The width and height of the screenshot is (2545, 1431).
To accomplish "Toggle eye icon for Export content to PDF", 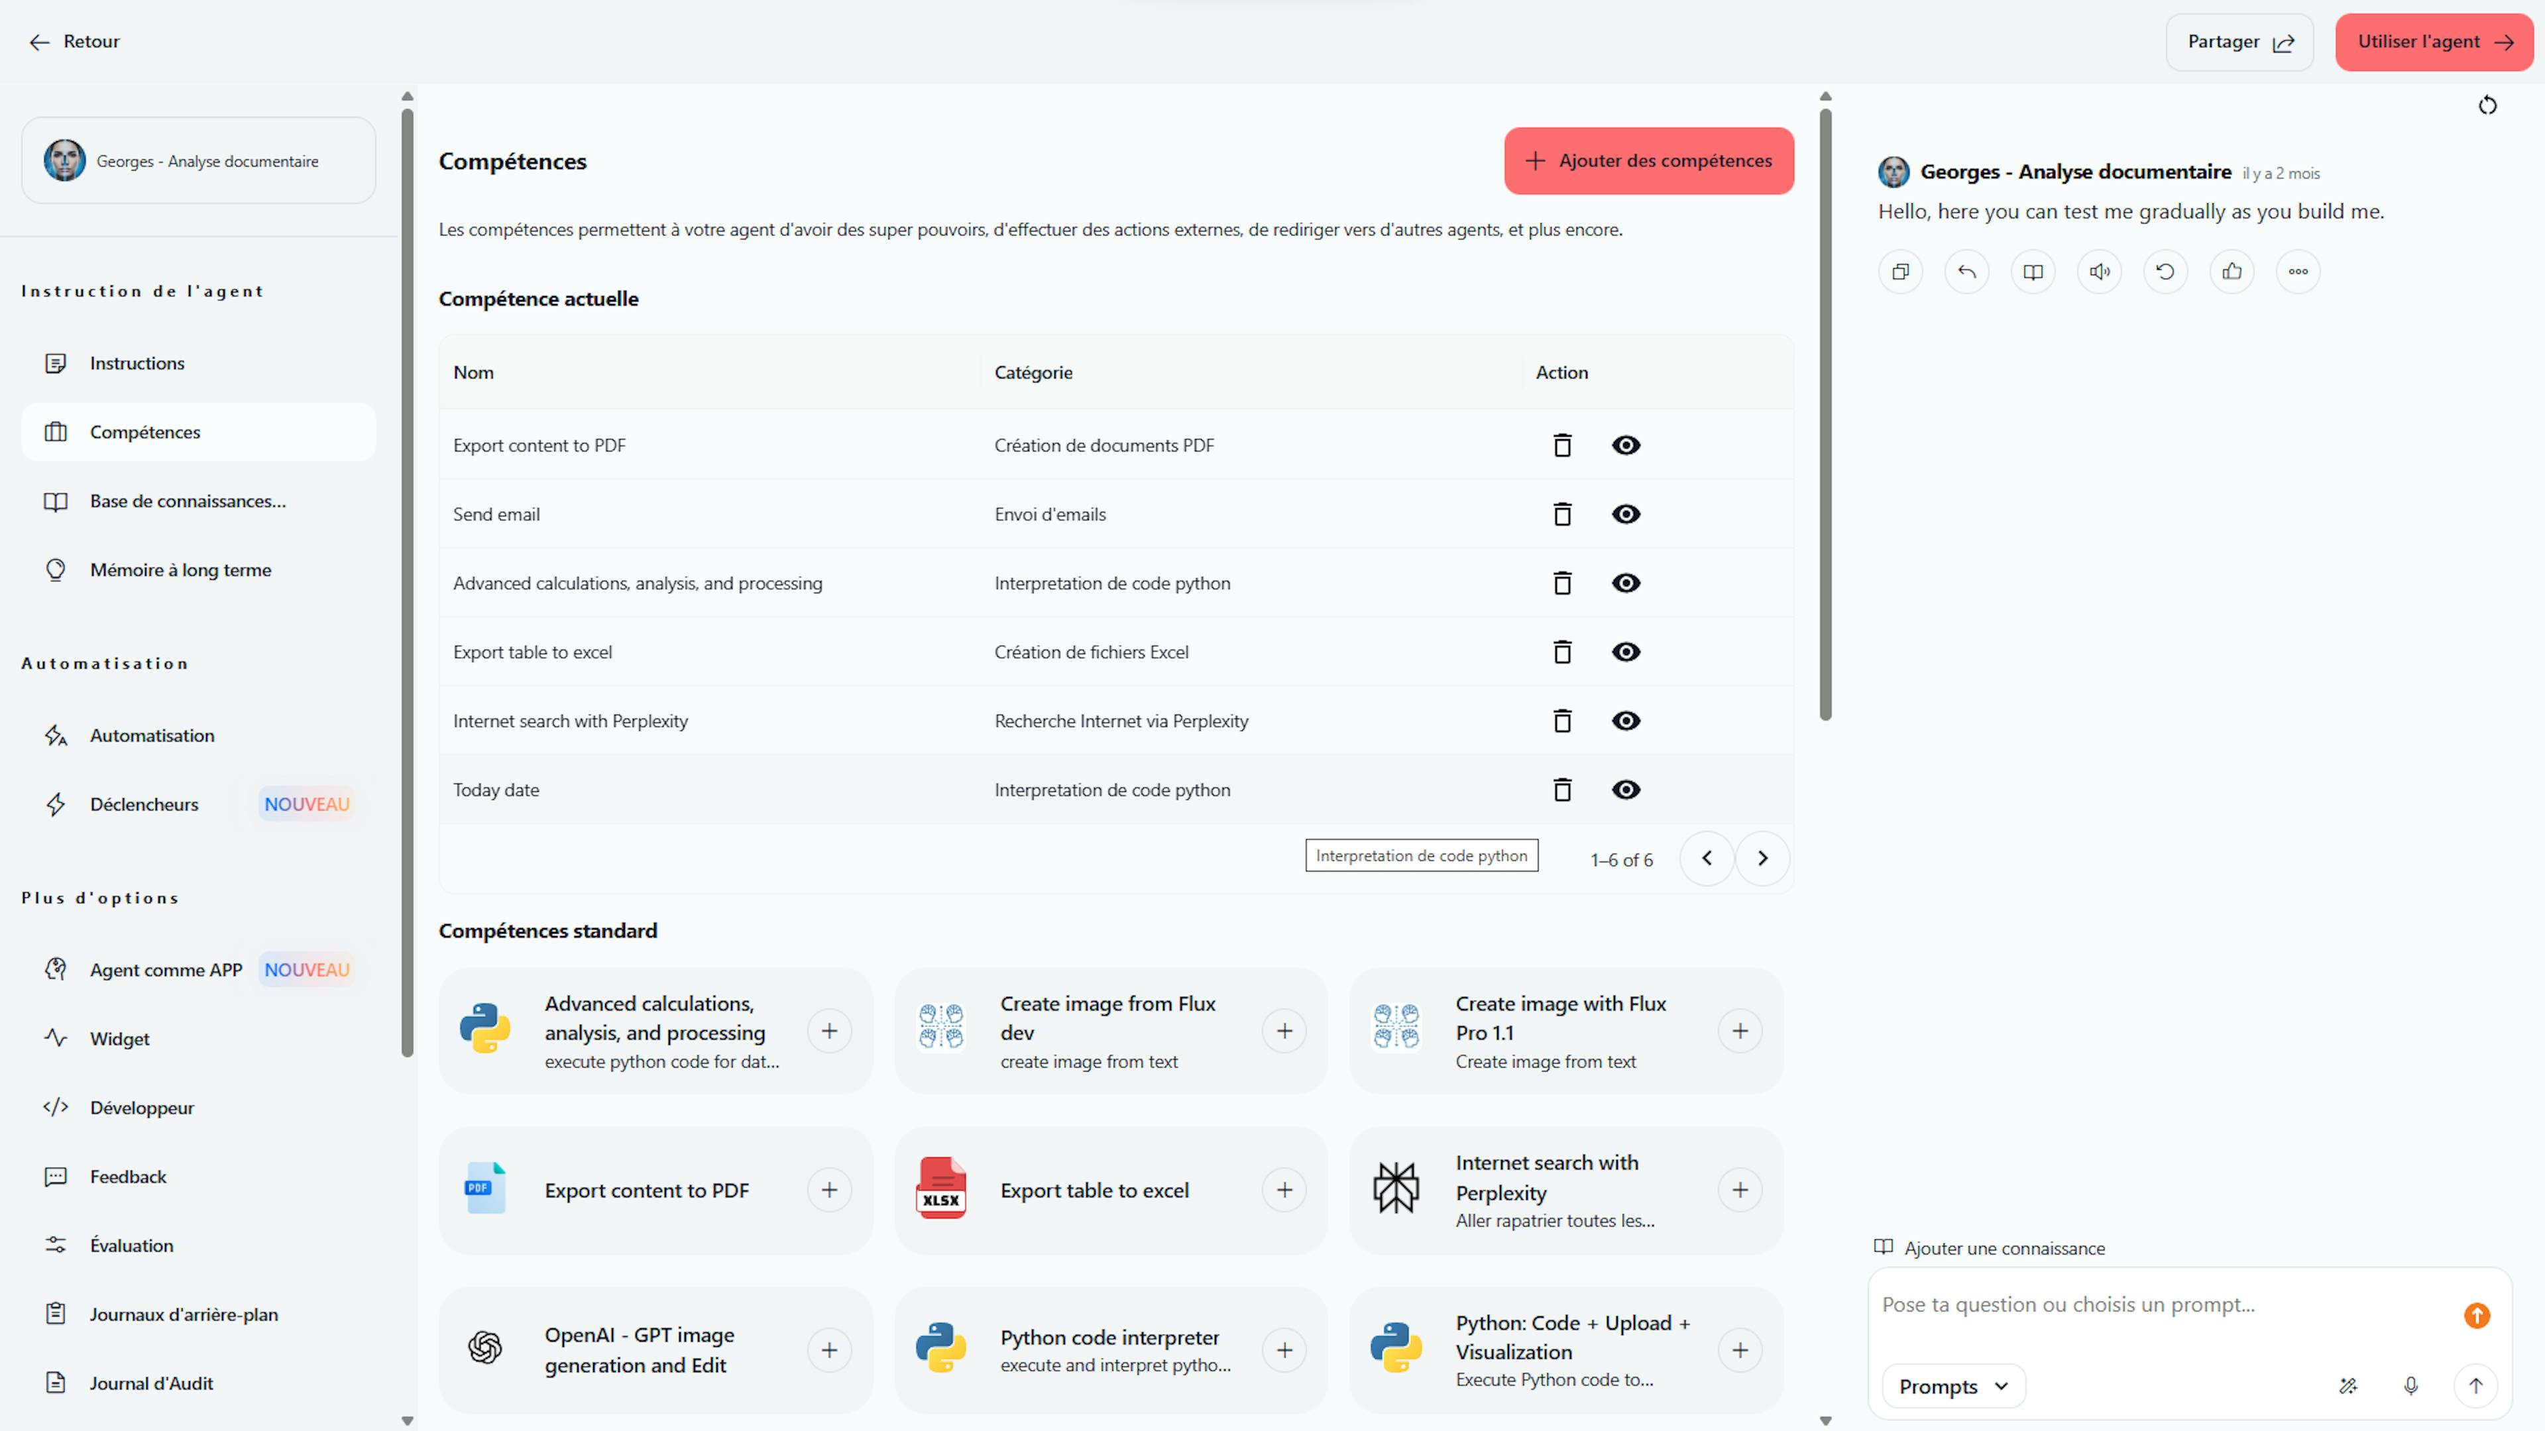I will tap(1626, 445).
